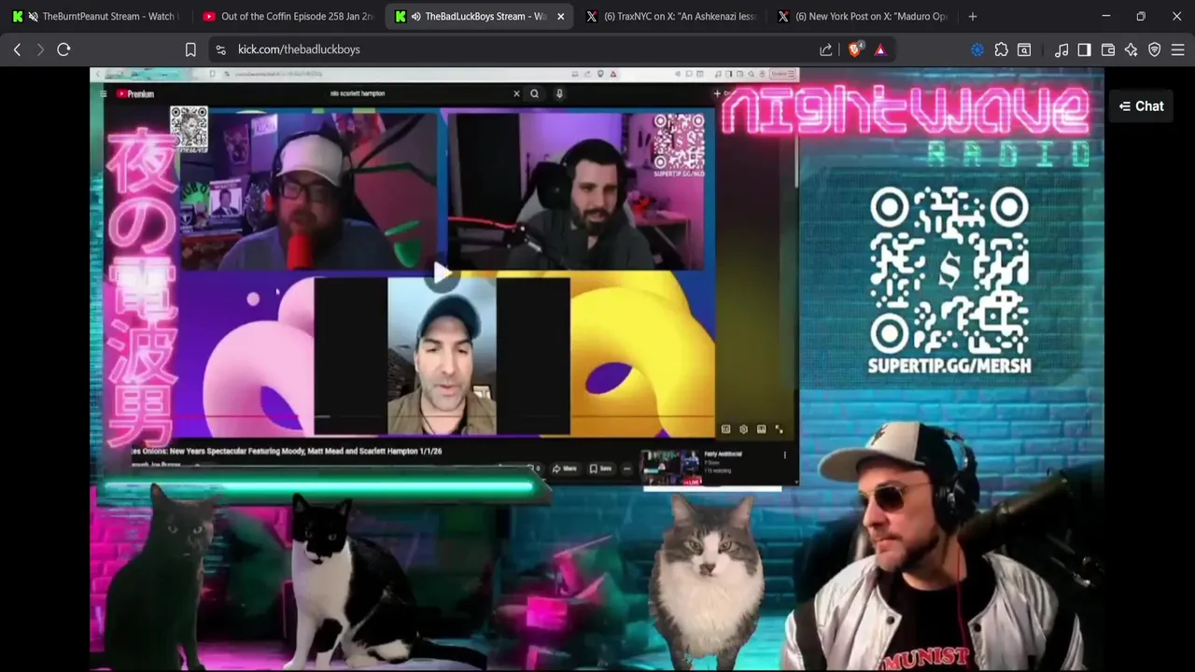
Task: Toggle the browser sidebar panel icon
Action: [x=1084, y=49]
